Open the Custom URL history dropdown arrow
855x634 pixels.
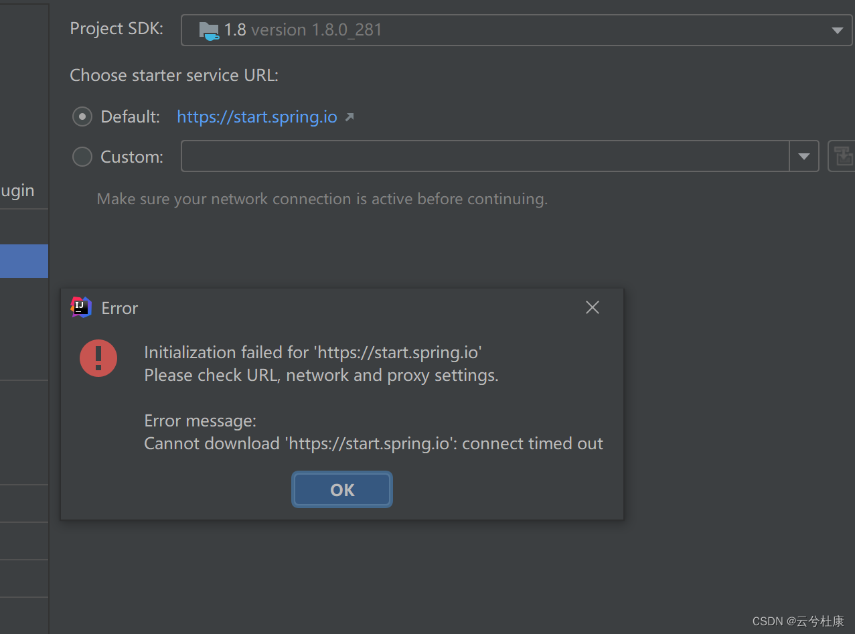[804, 155]
